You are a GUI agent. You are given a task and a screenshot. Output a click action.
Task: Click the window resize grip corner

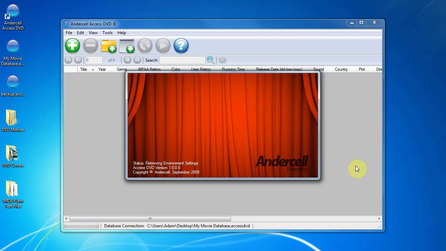pyautogui.click(x=380, y=227)
